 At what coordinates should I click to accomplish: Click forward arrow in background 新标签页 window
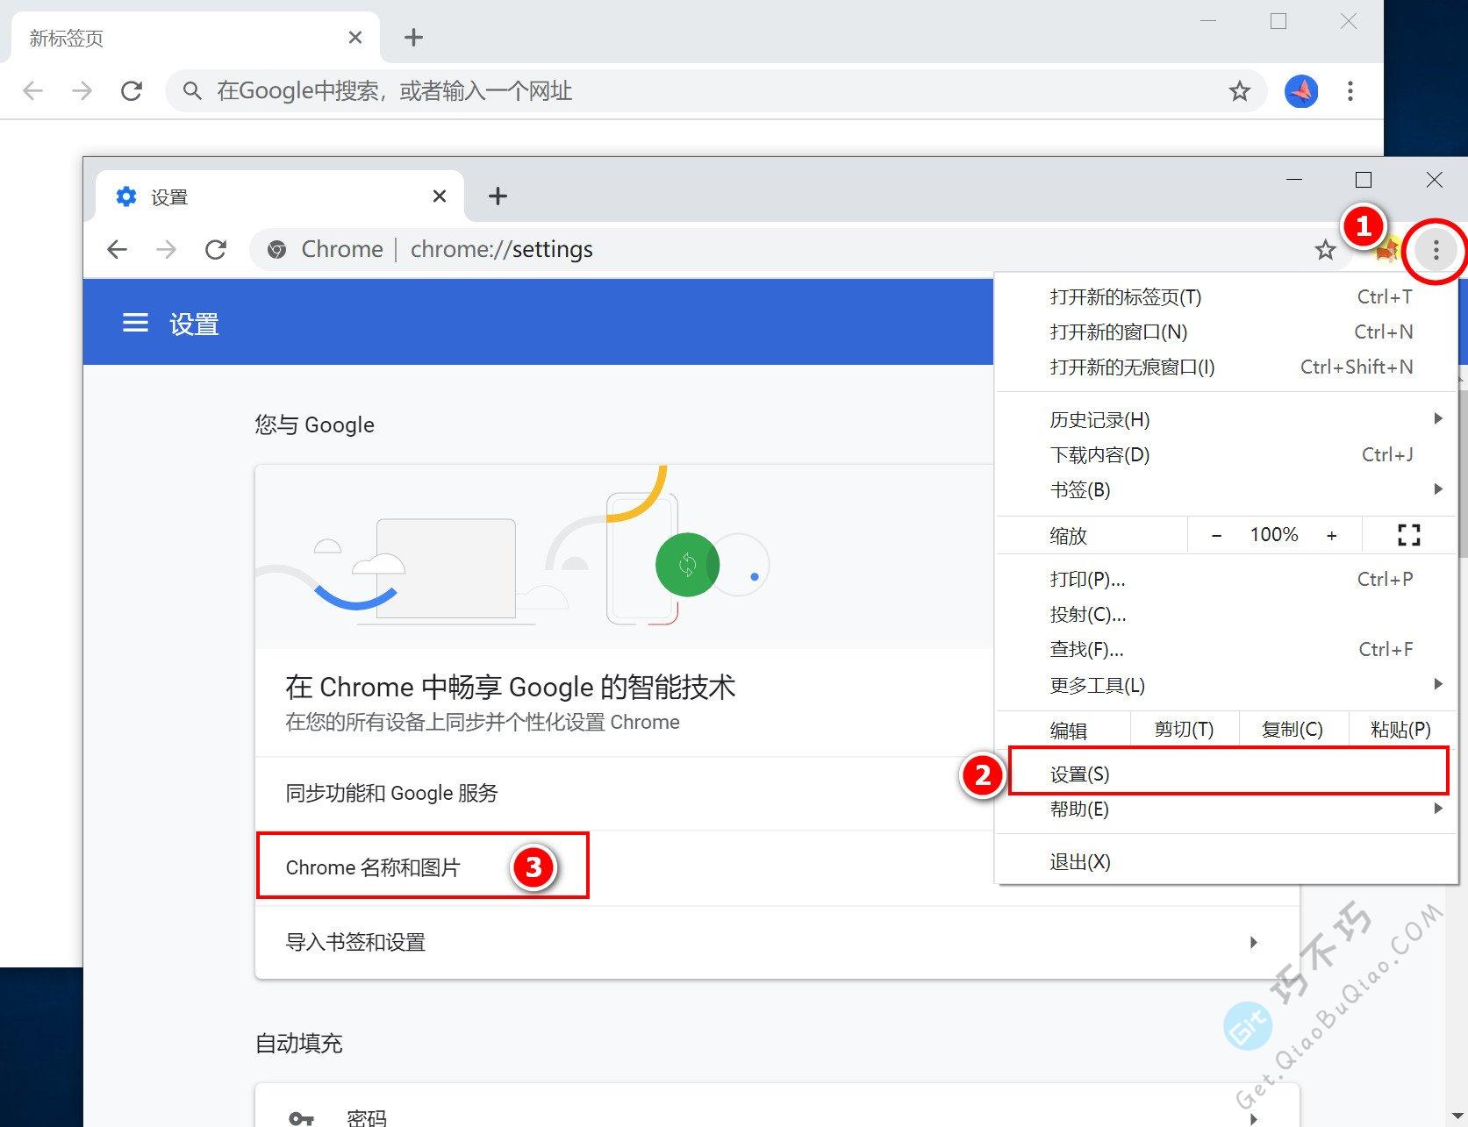(82, 90)
